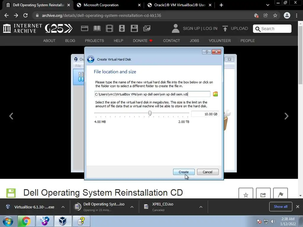Open the BLOG menu item
The height and width of the screenshot is (227, 303).
(70, 41)
